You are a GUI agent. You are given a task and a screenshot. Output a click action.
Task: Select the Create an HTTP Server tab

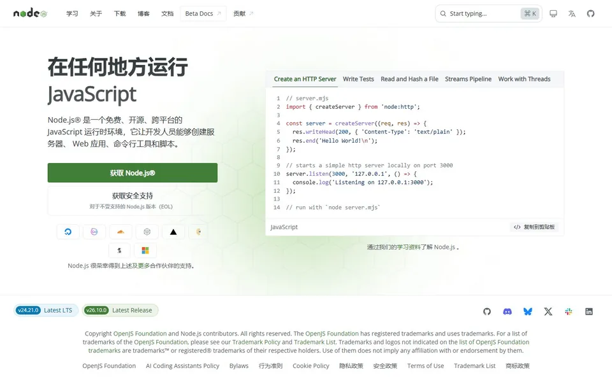[305, 79]
